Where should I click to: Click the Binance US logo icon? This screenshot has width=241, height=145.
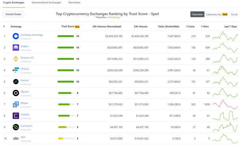(16, 59)
